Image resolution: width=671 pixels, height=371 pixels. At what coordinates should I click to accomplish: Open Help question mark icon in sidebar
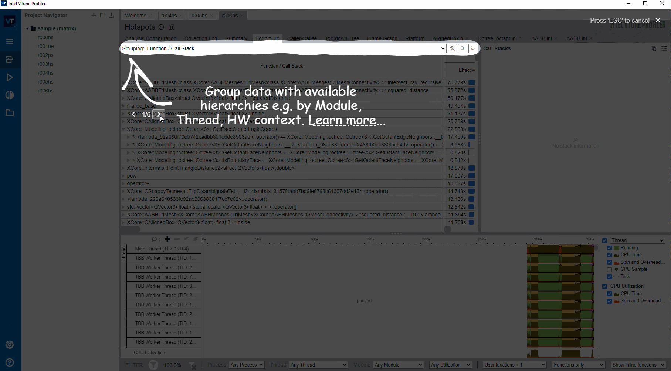[x=10, y=362]
